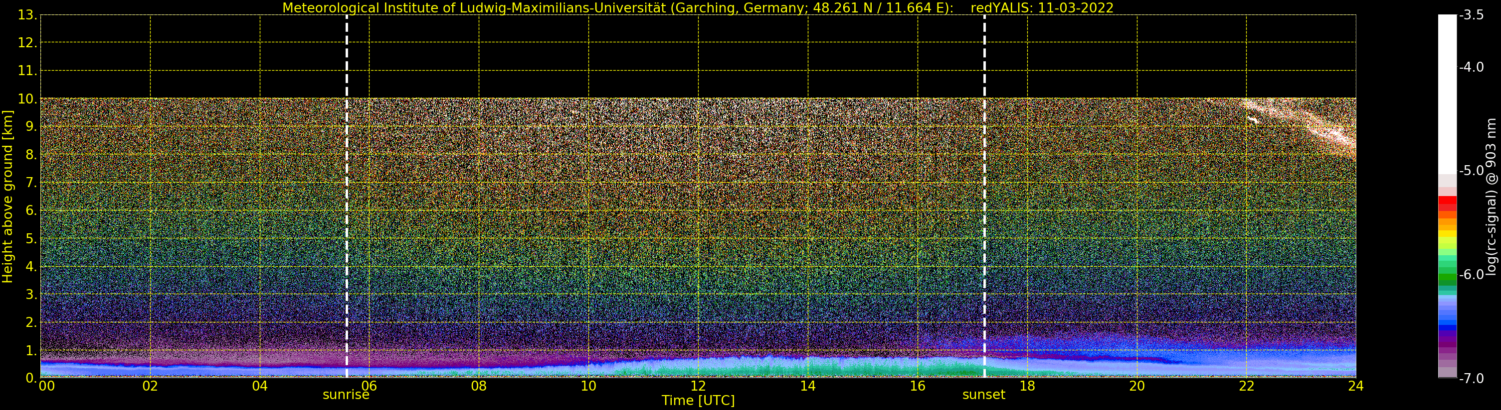Screen dimensions: 1501x410
Task: Click the '20' tick on the time axis
Action: point(1137,386)
